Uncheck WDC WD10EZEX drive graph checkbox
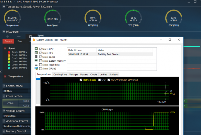The height and width of the screenshot is (135, 201). pos(109,80)
